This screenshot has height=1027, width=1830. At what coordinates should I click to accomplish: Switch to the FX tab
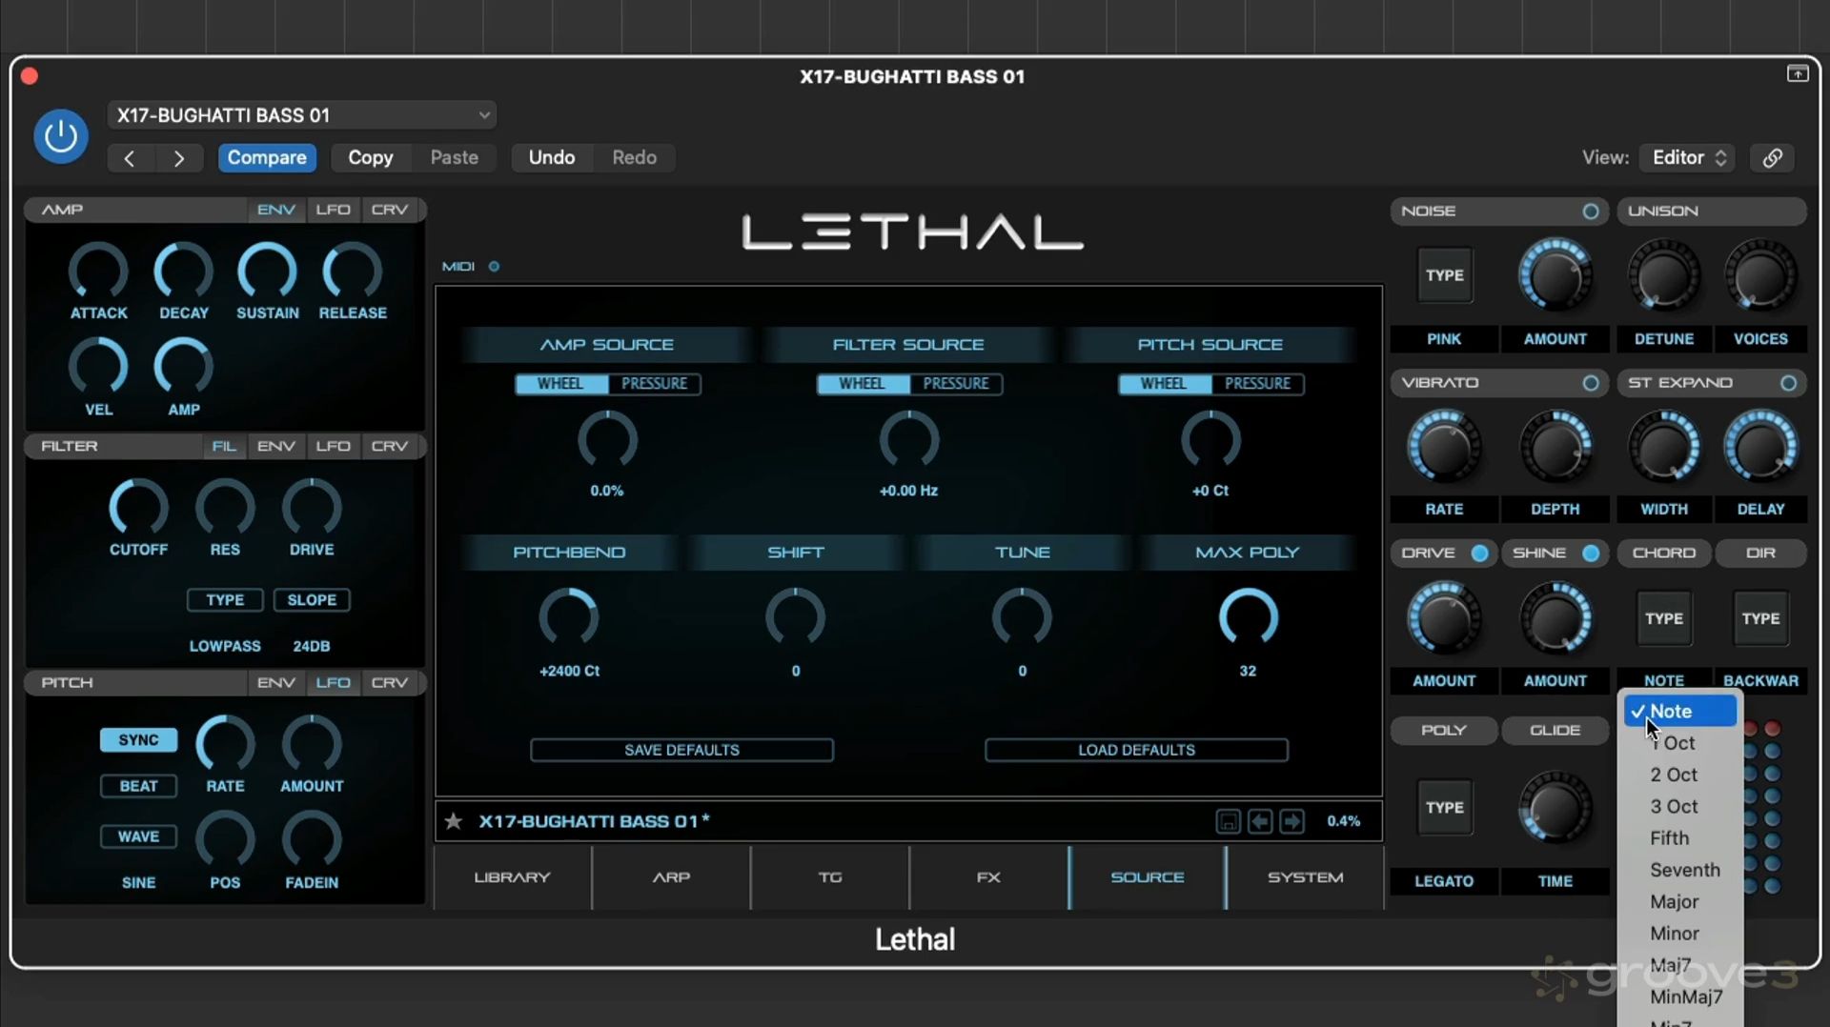pos(989,877)
